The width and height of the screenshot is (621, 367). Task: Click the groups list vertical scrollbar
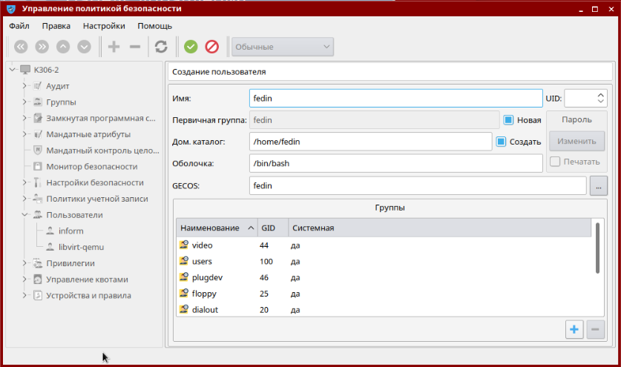[x=598, y=248]
